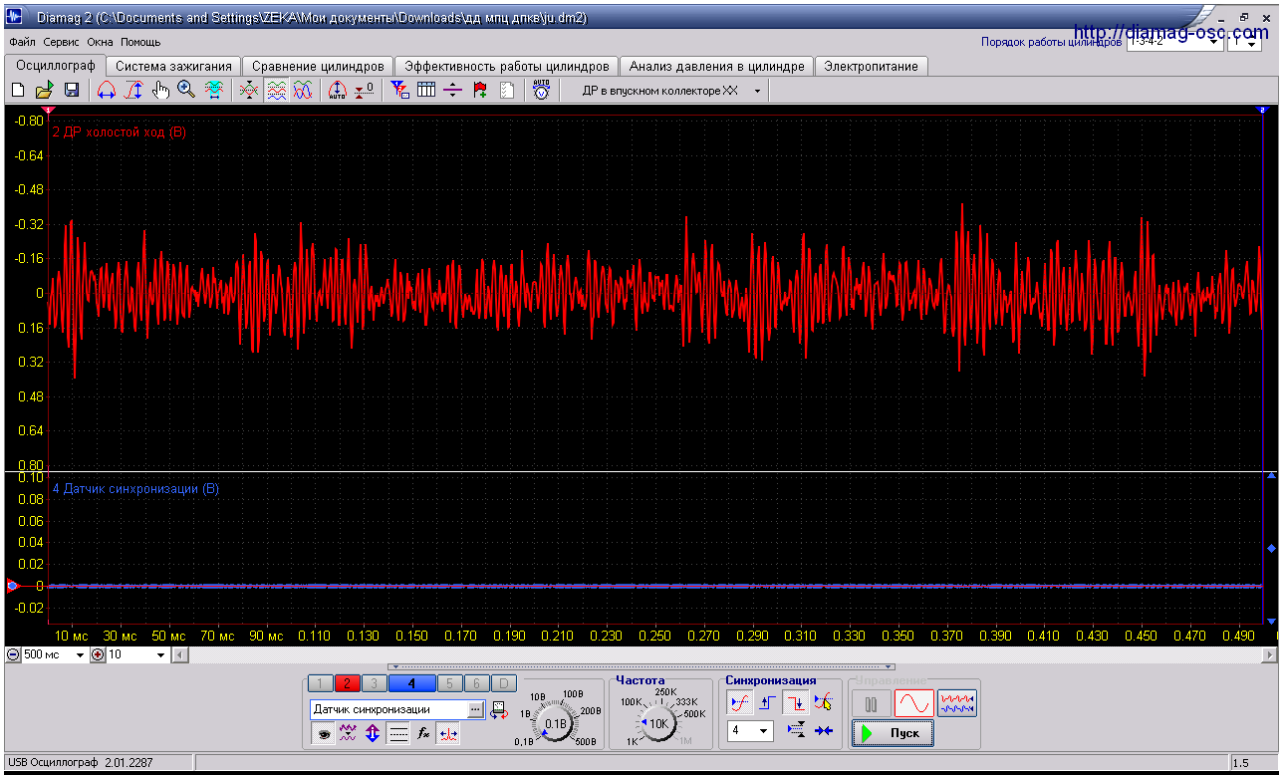Image resolution: width=1283 pixels, height=775 pixels.
Task: Select the horizontal measurement tool
Action: [106, 91]
